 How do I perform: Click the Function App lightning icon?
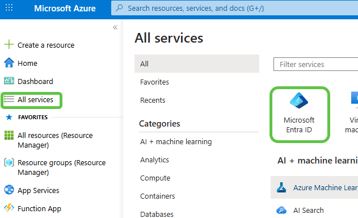9,208
